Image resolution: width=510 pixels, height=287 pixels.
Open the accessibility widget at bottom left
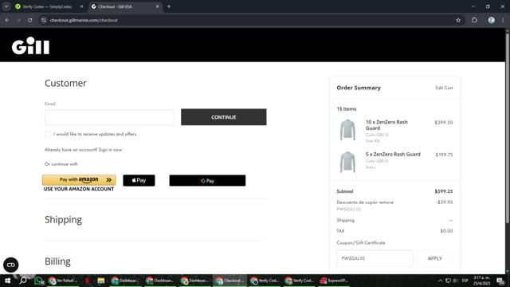pyautogui.click(x=10, y=265)
